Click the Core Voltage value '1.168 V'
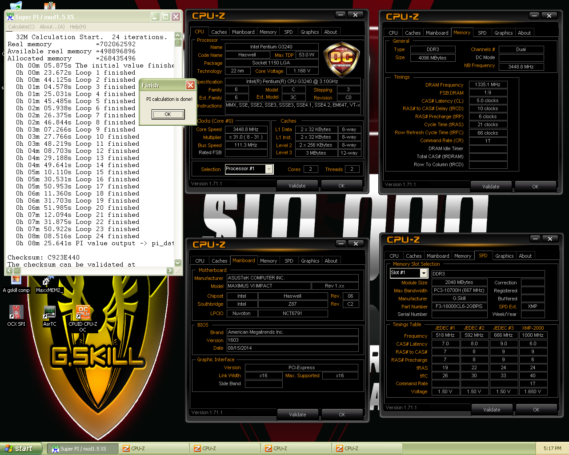The width and height of the screenshot is (569, 455). pyautogui.click(x=302, y=71)
